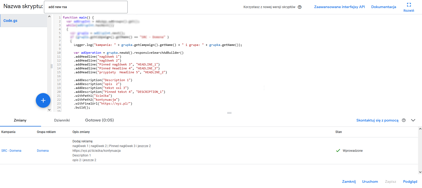Click the blue plus add file button
This screenshot has height=188, width=422.
[43, 100]
